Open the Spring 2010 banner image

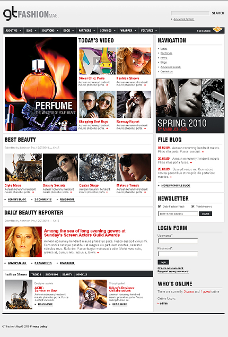[x=190, y=106]
